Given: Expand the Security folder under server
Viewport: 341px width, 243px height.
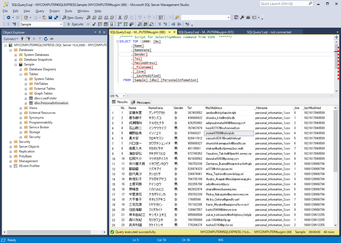Looking at the screenshot, I should 11,142.
